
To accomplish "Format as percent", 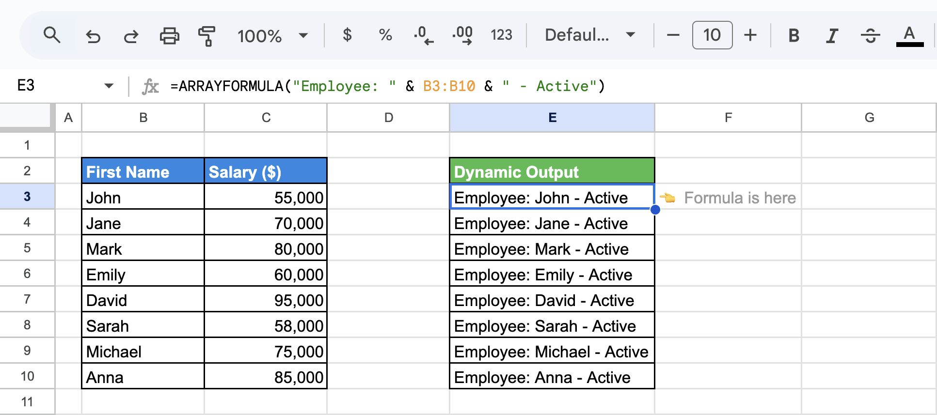I will click(385, 35).
